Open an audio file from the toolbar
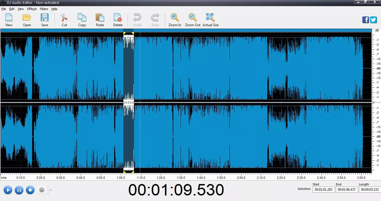 27,20
